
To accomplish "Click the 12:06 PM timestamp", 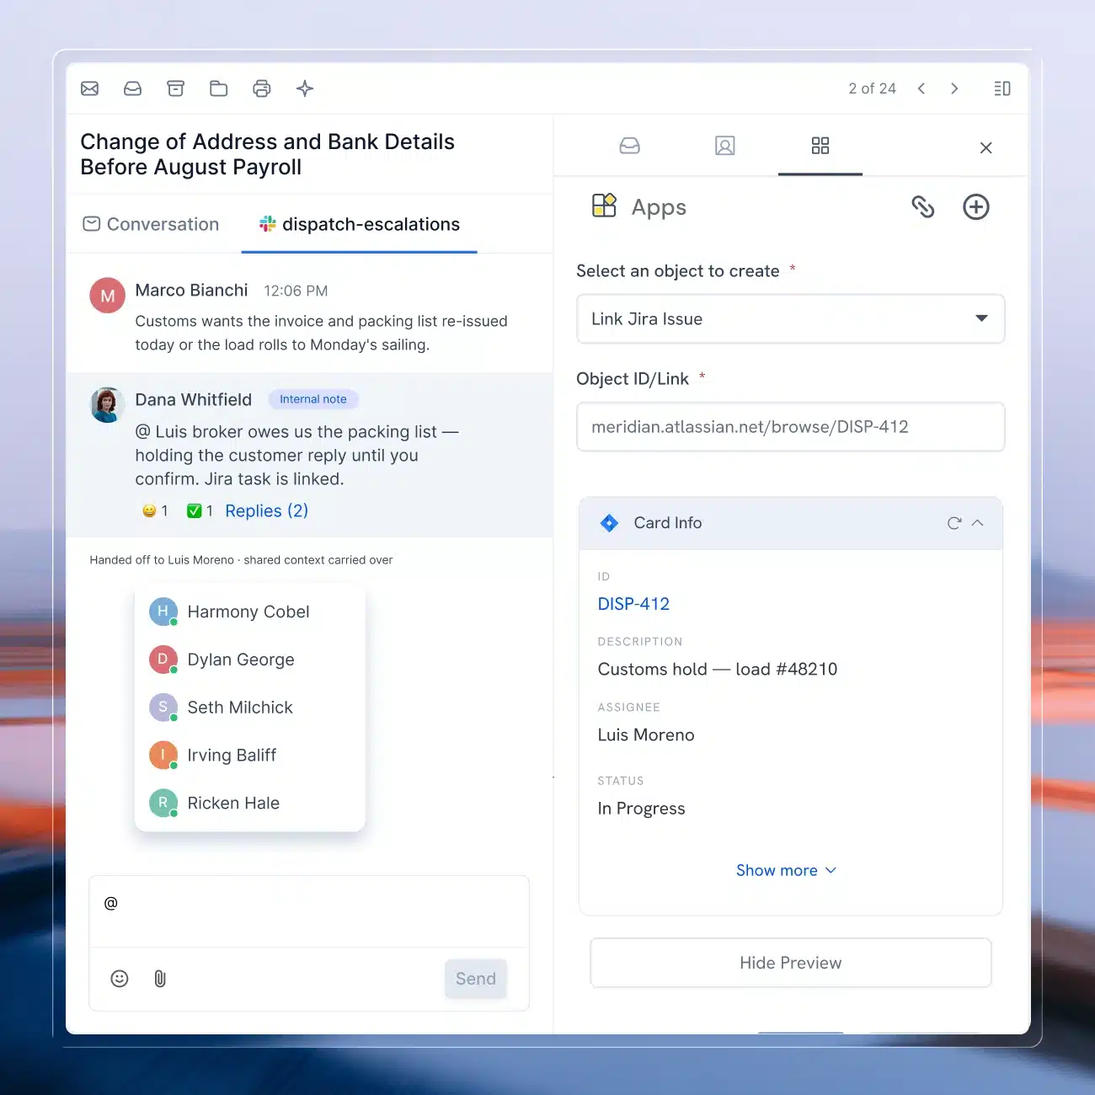I will (x=296, y=291).
